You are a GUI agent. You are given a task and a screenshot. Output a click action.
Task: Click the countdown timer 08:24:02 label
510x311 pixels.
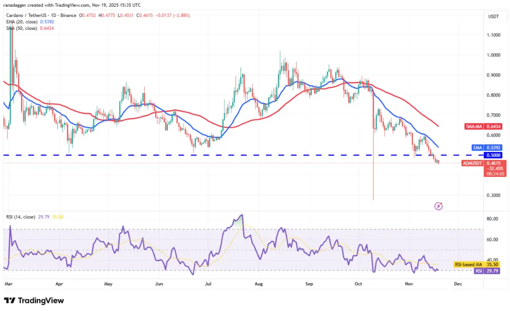[495, 174]
